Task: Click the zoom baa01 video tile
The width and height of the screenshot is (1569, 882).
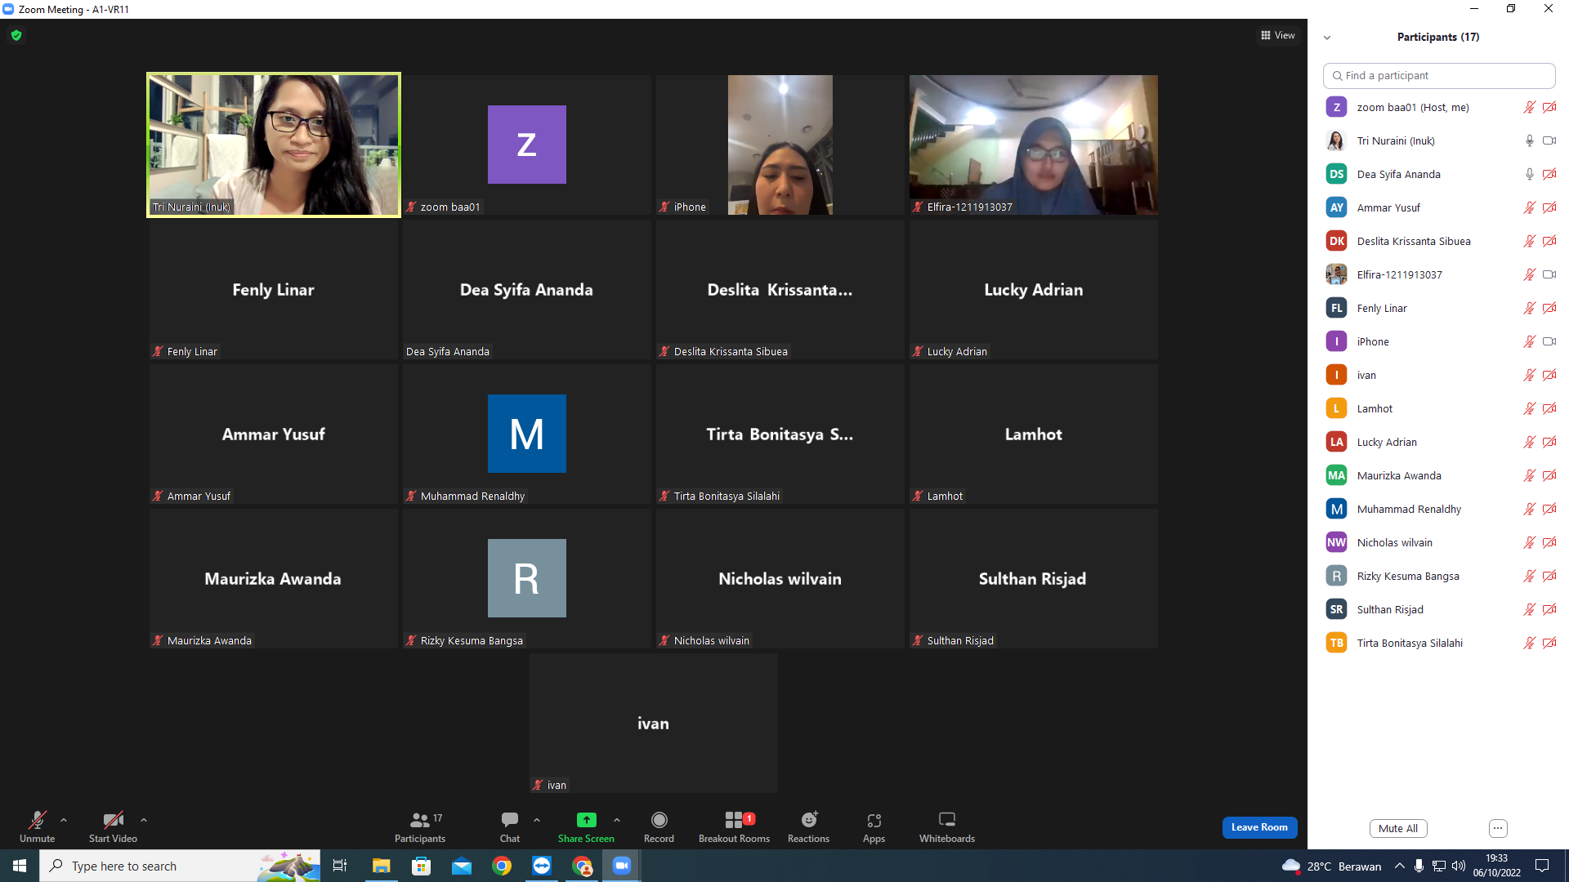Action: click(x=527, y=145)
